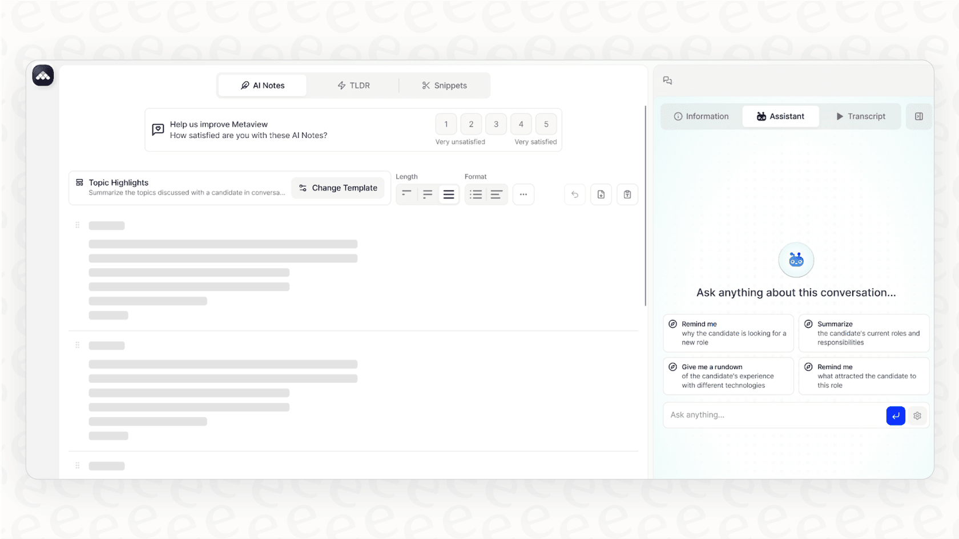This screenshot has width=959, height=539.
Task: Switch format to bulleted list
Action: coord(475,194)
